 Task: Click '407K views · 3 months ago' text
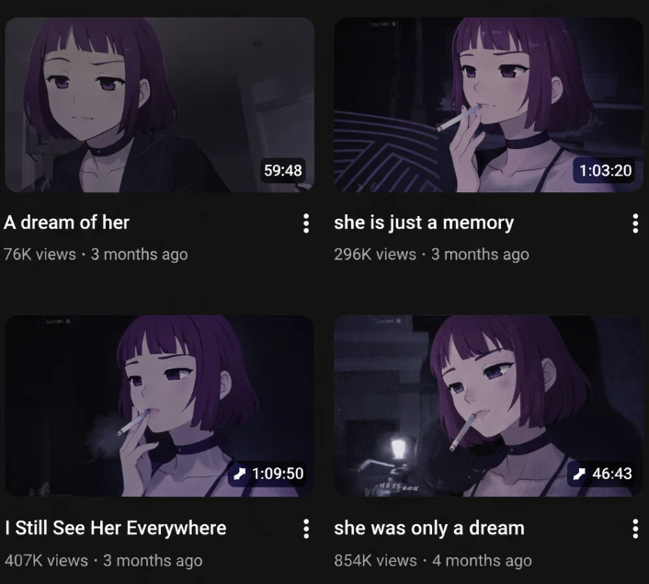coord(104,560)
